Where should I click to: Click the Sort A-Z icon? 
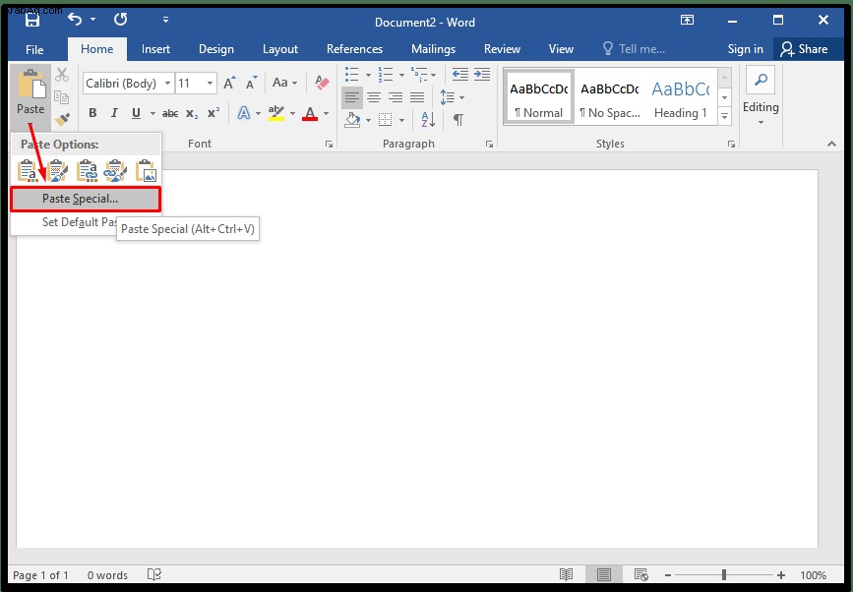[x=428, y=120]
